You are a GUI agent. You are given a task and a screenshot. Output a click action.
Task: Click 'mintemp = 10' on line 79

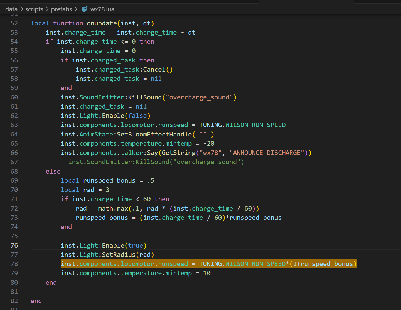[188, 273]
